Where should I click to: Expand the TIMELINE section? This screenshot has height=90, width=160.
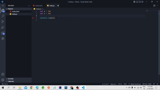coord(18,81)
